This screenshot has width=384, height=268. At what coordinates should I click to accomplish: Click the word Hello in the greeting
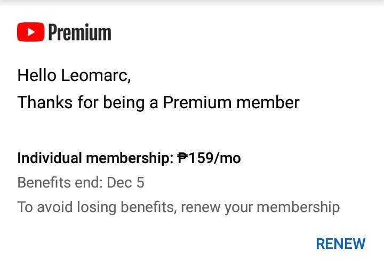(37, 75)
